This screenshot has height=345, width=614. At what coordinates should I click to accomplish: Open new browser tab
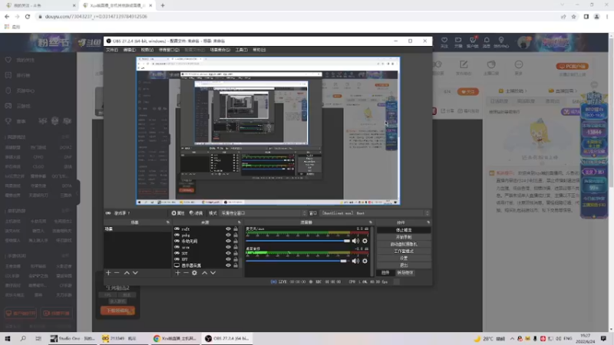click(x=163, y=5)
